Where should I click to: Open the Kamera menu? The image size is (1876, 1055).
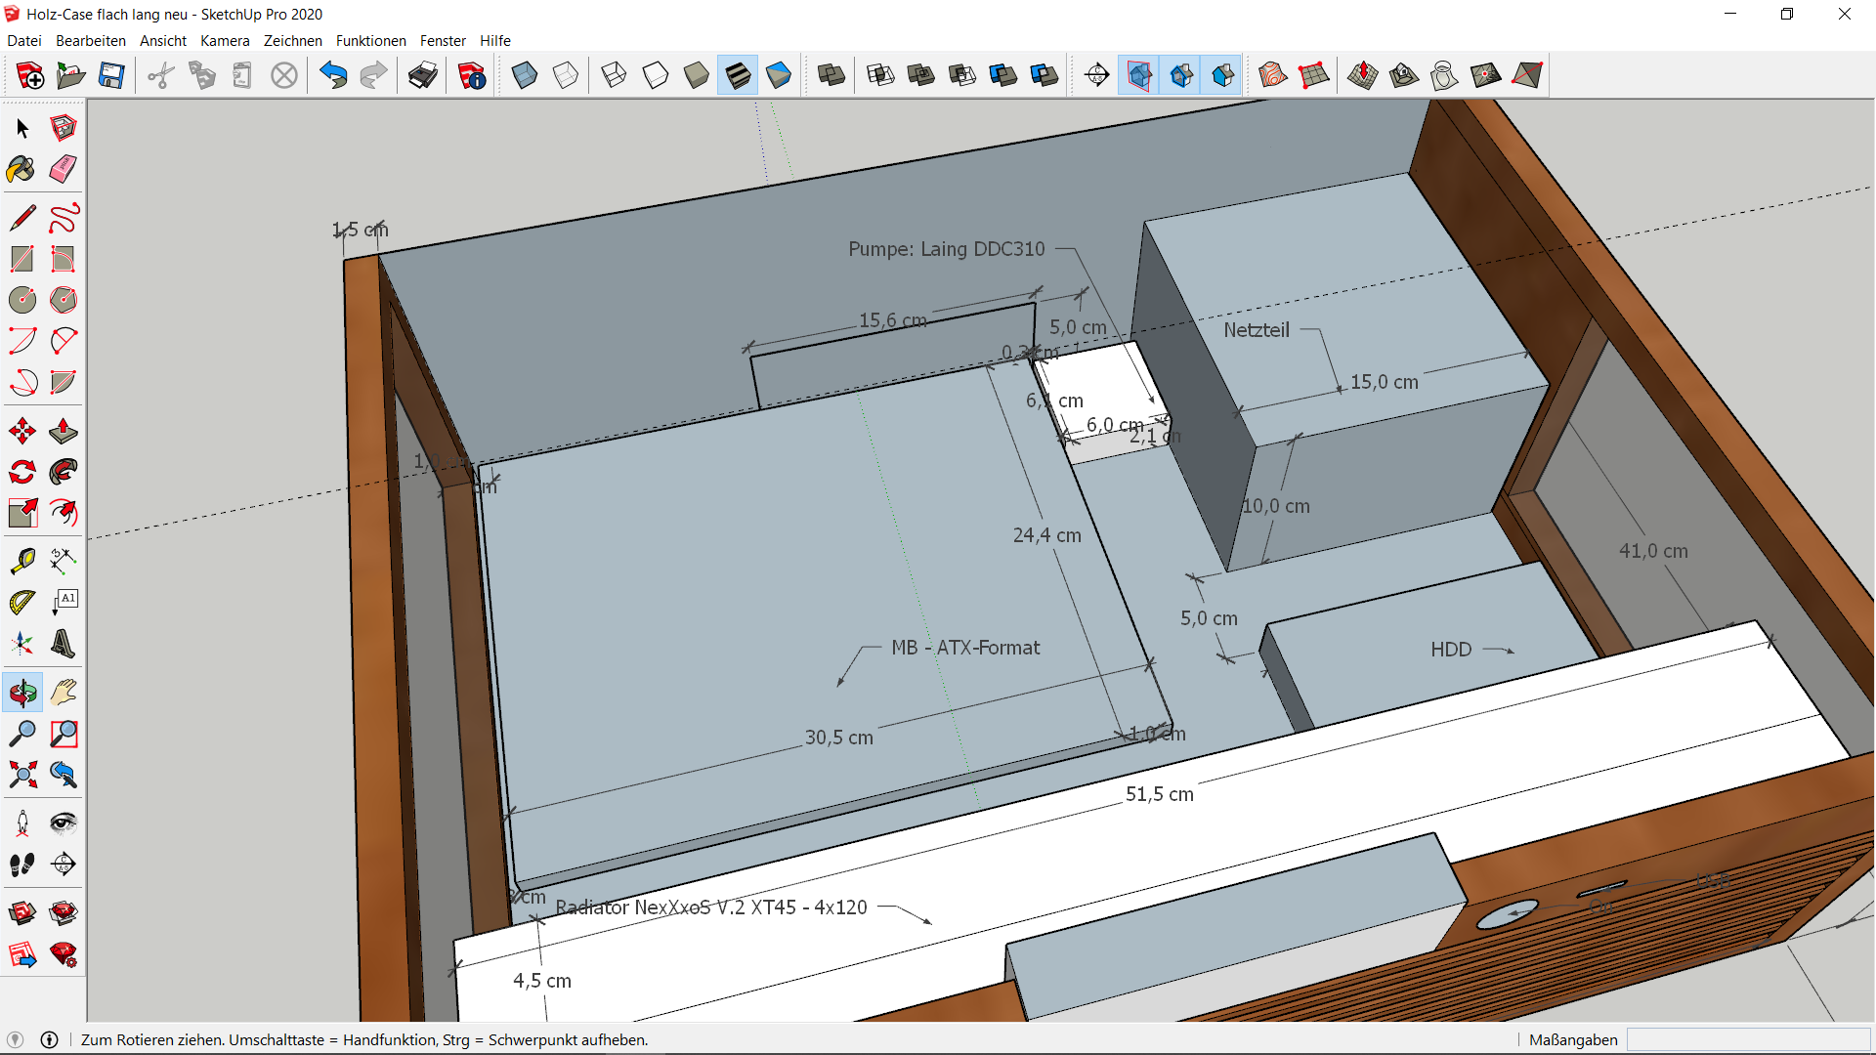pyautogui.click(x=225, y=41)
